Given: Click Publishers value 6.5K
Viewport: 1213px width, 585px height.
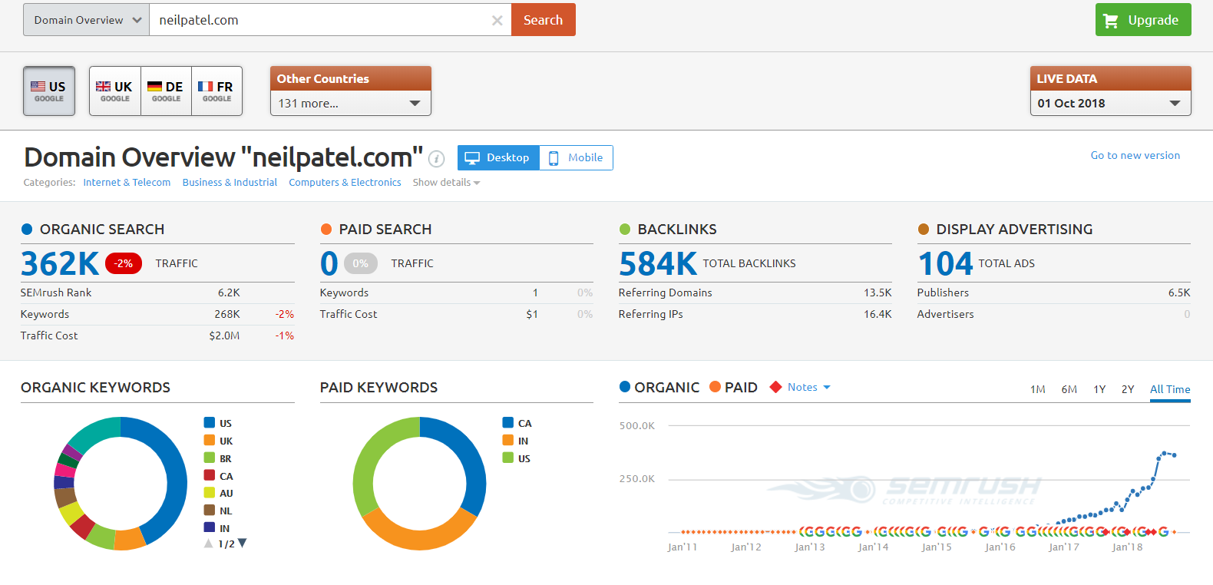Looking at the screenshot, I should point(1179,292).
